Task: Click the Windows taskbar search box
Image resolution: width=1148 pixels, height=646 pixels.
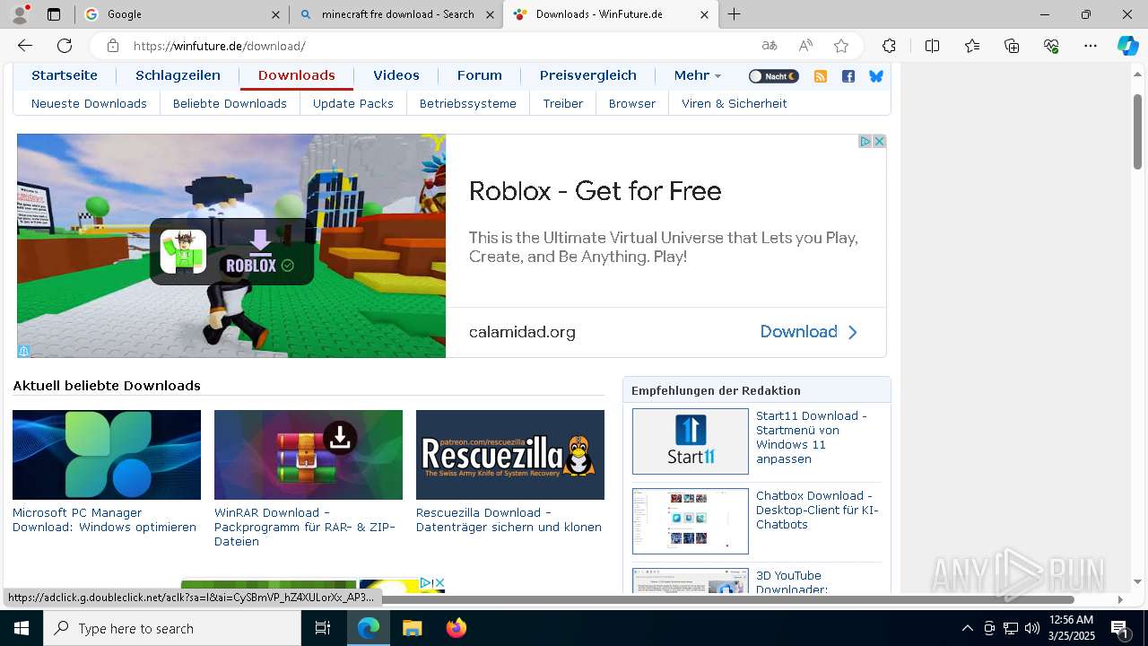Action: pyautogui.click(x=172, y=628)
